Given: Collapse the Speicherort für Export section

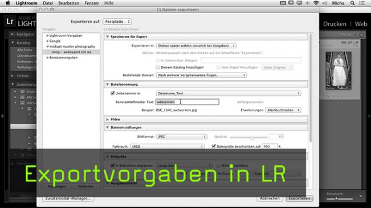Looking at the screenshot, I should pos(107,37).
